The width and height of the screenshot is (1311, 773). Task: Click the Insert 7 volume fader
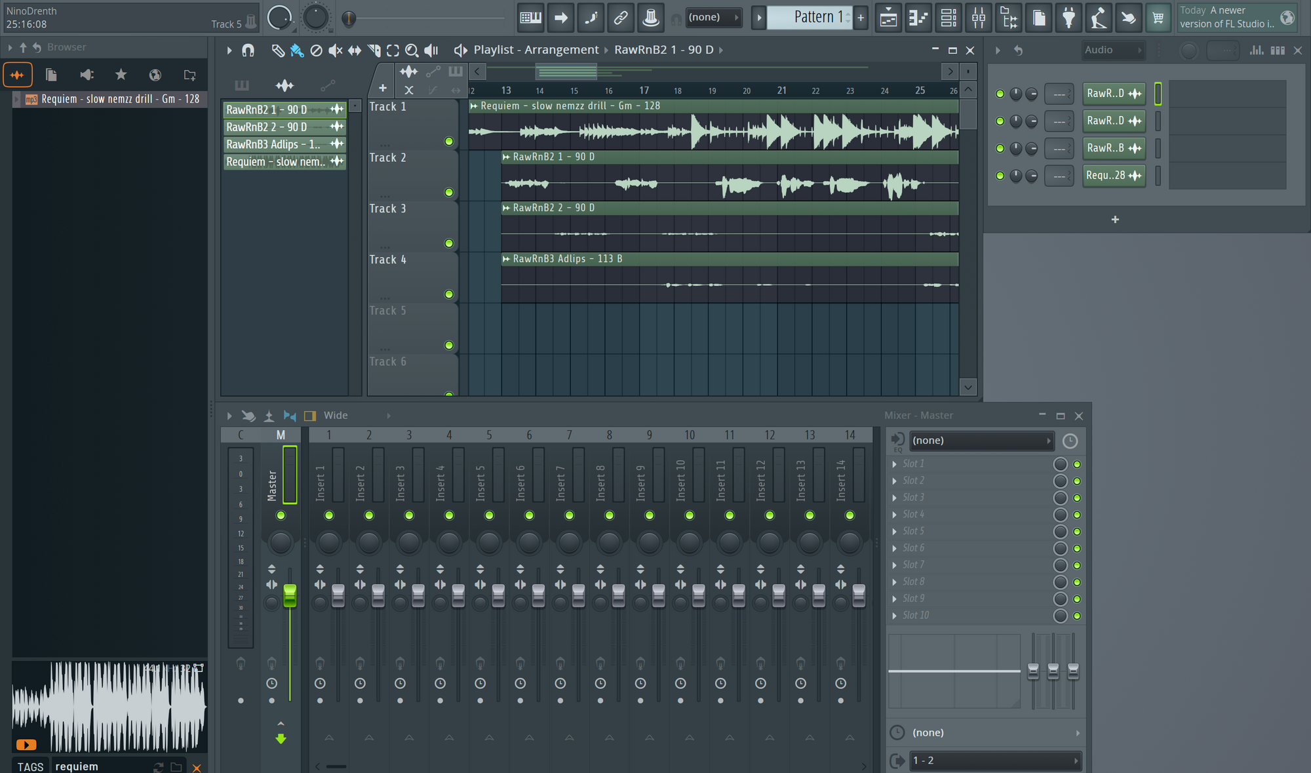[578, 595]
